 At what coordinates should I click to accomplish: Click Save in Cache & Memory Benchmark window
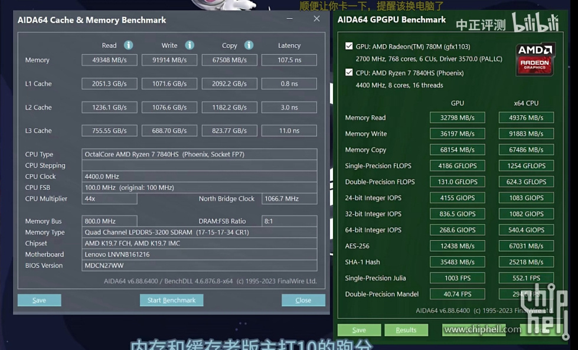coord(39,300)
